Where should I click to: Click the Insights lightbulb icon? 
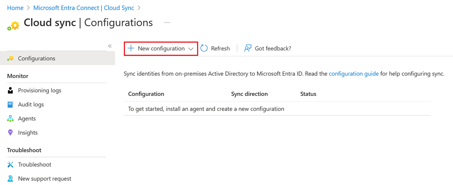point(11,133)
